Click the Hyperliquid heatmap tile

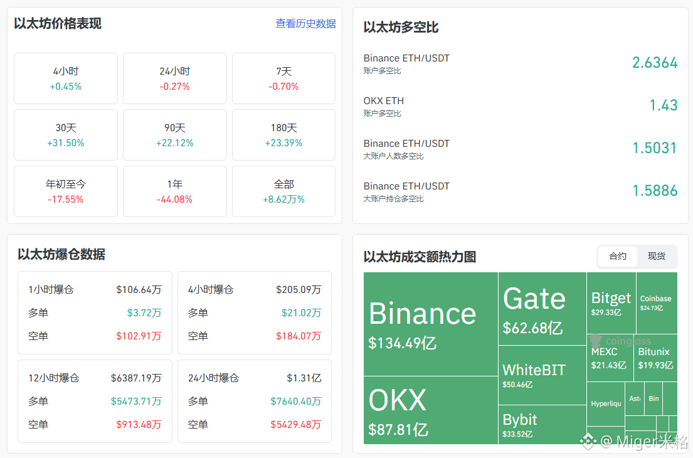tap(605, 403)
